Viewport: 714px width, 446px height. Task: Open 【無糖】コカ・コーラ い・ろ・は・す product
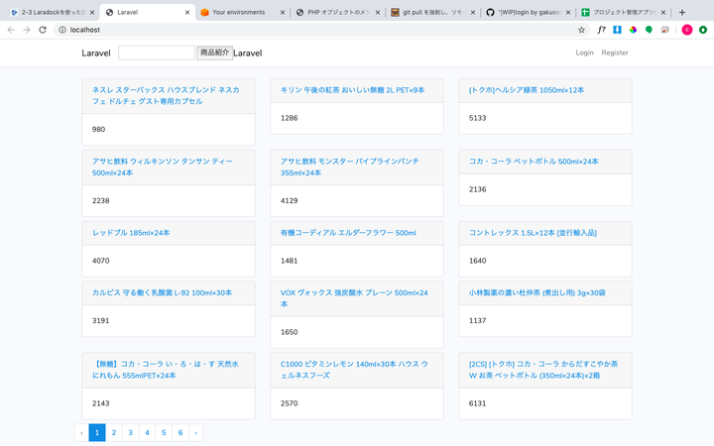coord(166,370)
